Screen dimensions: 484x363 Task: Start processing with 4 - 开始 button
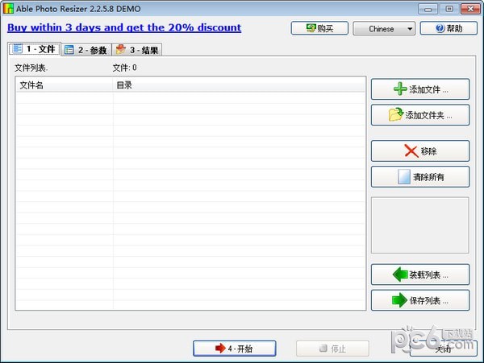(234, 349)
